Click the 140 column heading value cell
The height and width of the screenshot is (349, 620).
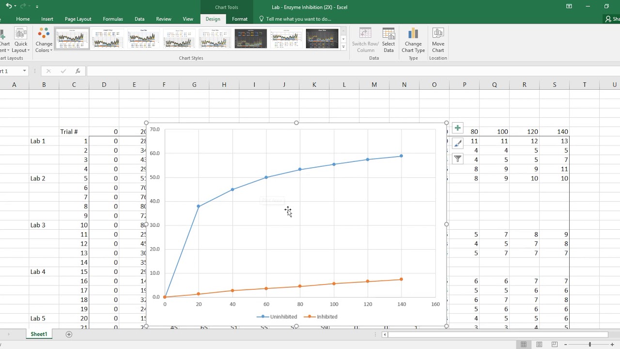[554, 132]
